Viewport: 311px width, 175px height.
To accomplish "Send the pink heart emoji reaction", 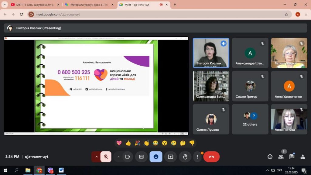I will [119, 143].
